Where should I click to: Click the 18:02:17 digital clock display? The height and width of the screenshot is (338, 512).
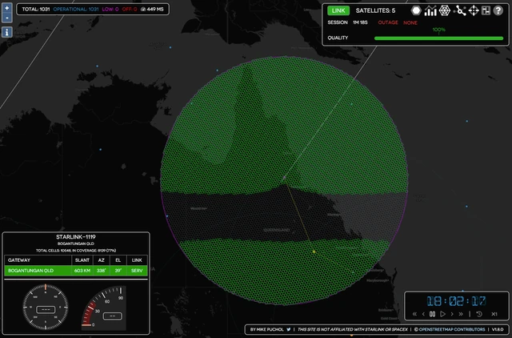coord(456,301)
